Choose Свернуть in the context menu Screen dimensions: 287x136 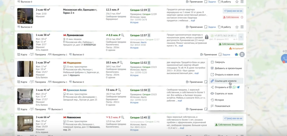tap(226, 62)
